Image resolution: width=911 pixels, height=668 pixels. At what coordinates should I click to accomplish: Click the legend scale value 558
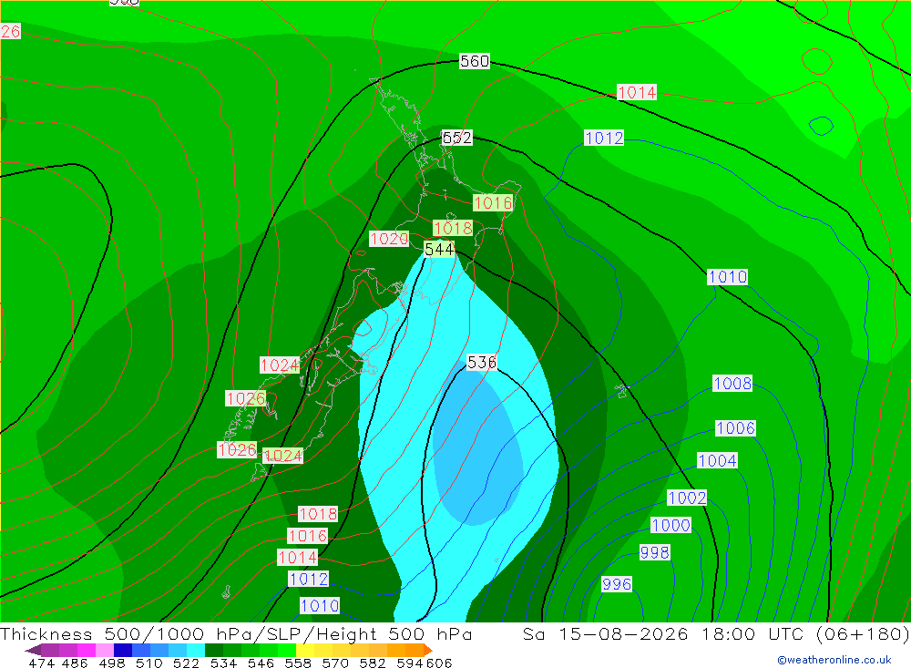298,663
